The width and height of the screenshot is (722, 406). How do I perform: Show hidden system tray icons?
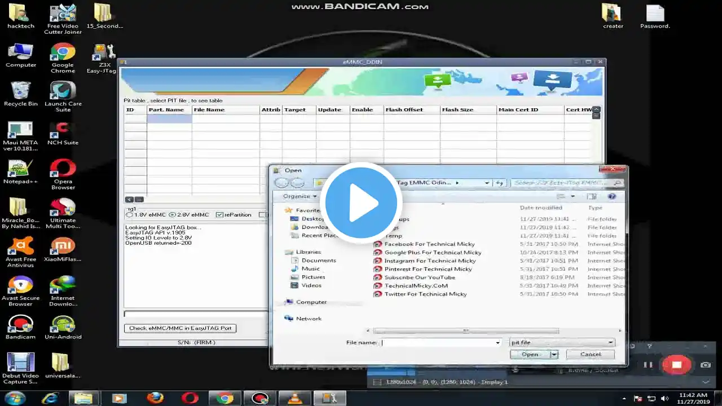click(x=624, y=398)
